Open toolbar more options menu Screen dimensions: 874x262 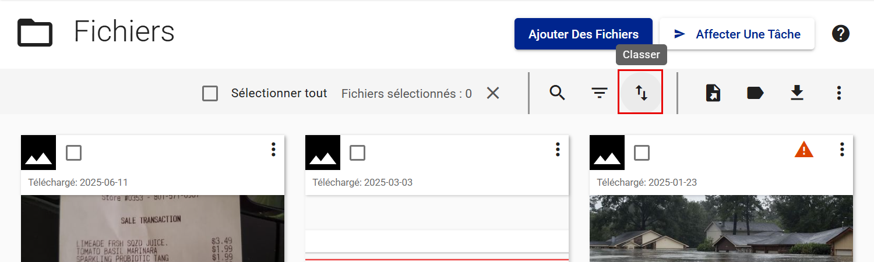[x=839, y=93]
